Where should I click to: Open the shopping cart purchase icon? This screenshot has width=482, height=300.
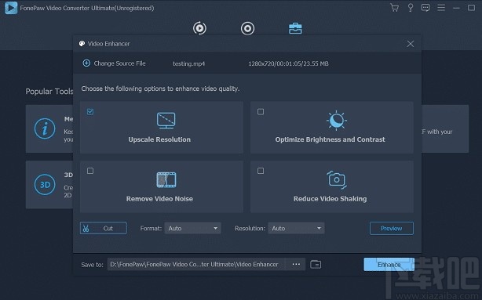tap(394, 8)
